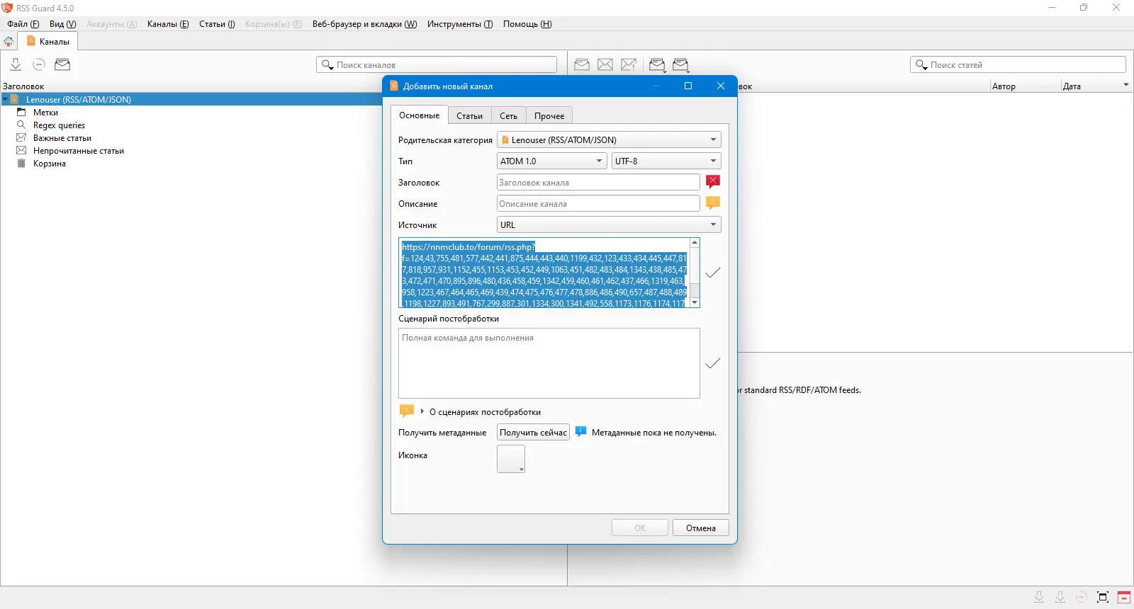Image resolution: width=1134 pixels, height=609 pixels.
Task: Click the mark article read icon in articles toolbar
Action: [x=582, y=64]
